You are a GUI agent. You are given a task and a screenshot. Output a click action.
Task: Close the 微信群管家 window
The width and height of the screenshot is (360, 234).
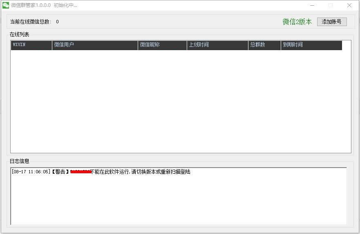(x=349, y=5)
